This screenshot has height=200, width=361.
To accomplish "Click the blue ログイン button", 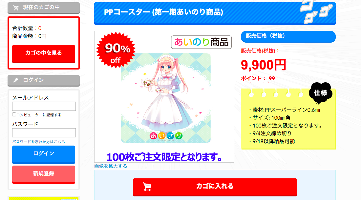I will click(x=44, y=154).
